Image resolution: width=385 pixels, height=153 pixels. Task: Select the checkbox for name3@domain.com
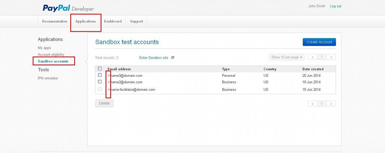pos(100,75)
